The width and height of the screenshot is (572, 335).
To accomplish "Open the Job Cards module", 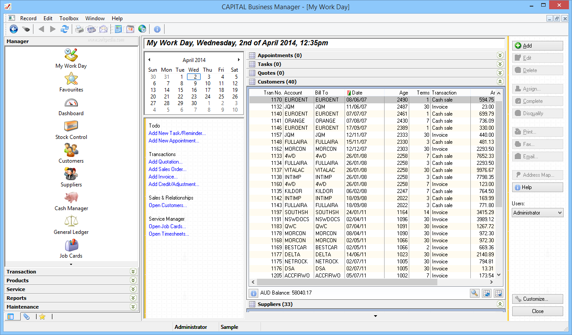I will coord(71,248).
